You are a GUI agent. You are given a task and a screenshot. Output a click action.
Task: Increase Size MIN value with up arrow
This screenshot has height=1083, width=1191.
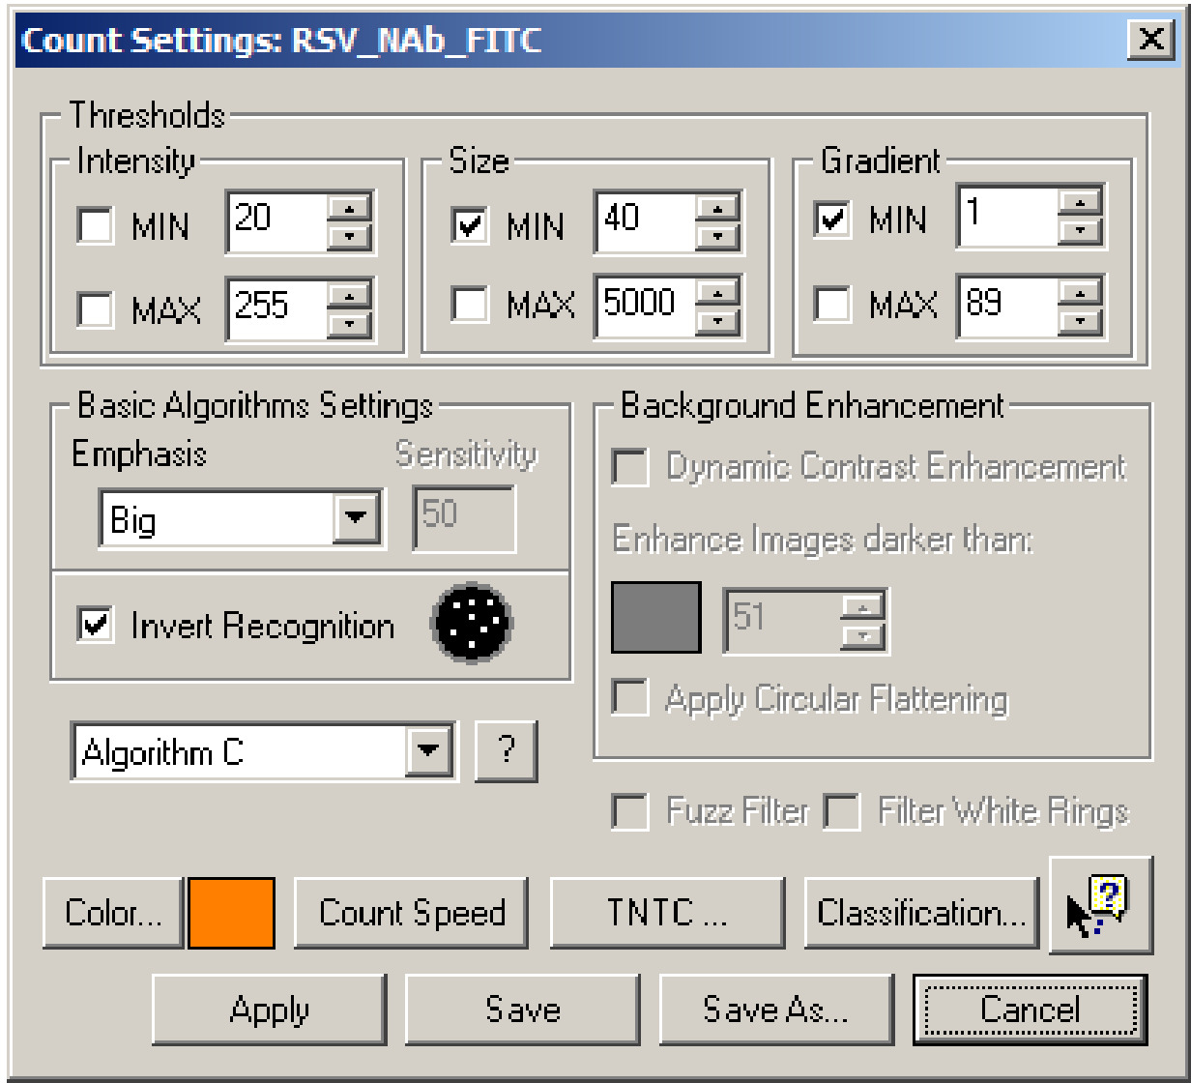coord(716,208)
